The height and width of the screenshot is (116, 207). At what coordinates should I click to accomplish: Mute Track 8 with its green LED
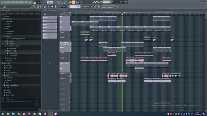(x=69, y=56)
